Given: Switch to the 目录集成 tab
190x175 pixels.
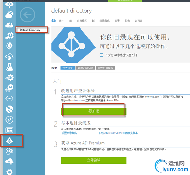Looking at the screenshot, I should click(x=105, y=21).
